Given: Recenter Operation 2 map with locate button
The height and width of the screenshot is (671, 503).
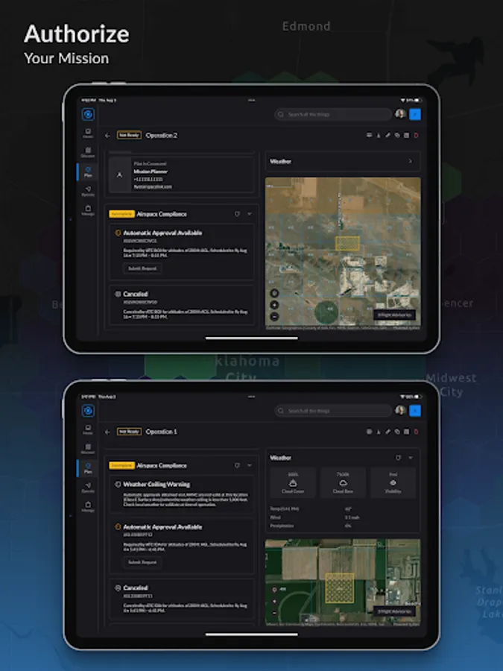Looking at the screenshot, I should [274, 293].
